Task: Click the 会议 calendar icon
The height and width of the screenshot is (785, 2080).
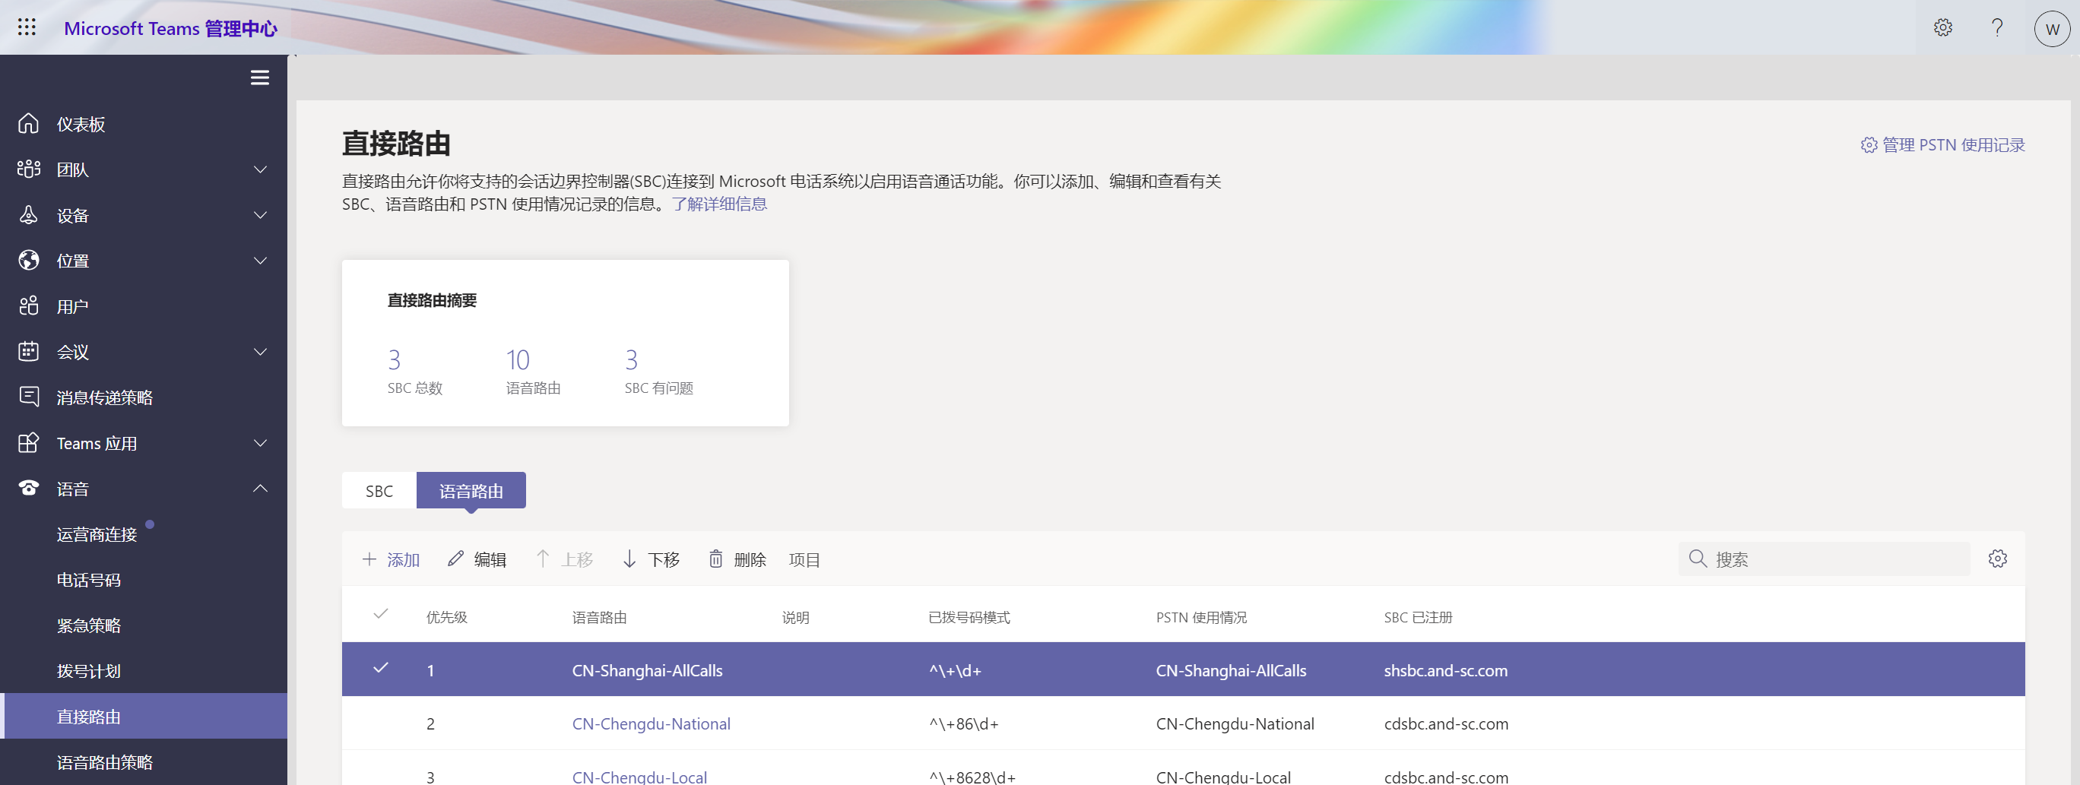Action: (x=28, y=352)
